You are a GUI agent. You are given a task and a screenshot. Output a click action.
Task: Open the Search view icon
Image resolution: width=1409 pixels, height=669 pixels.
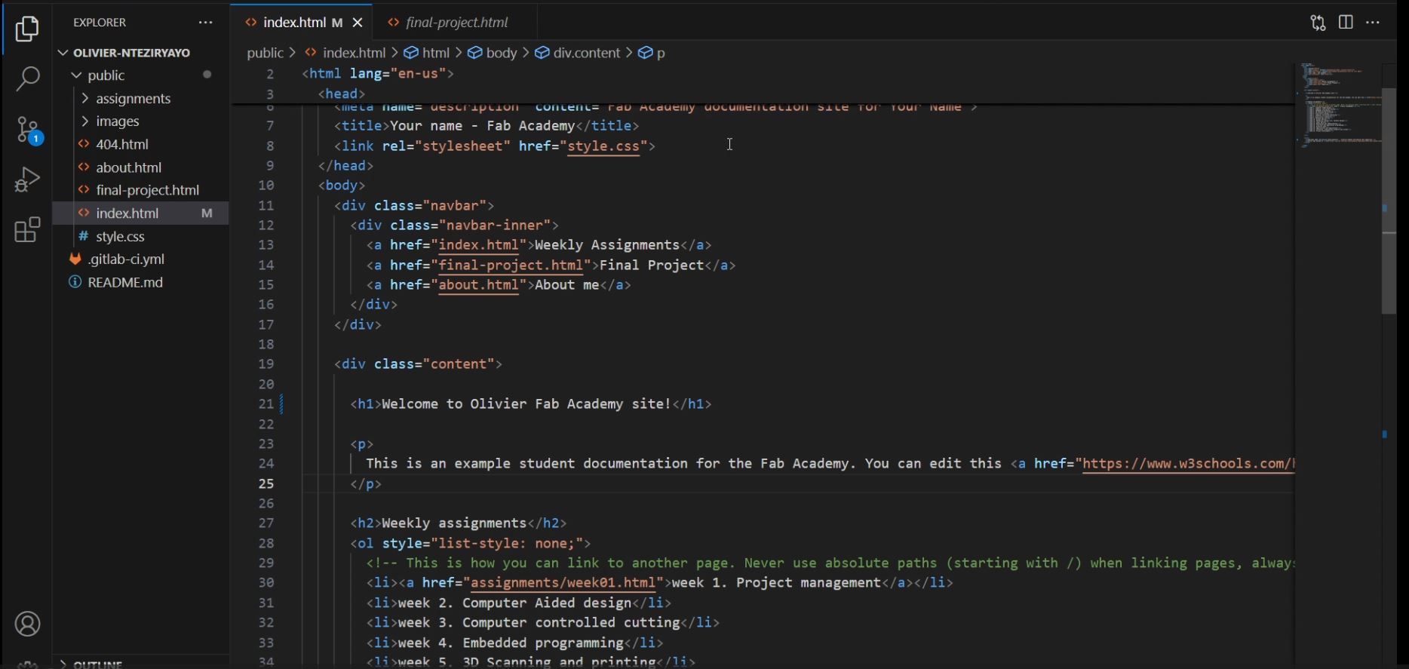27,78
